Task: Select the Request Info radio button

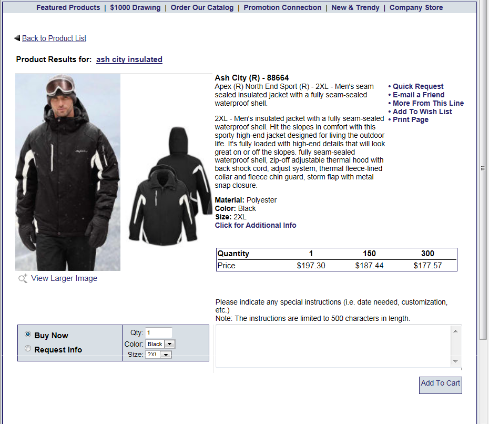Action: click(28, 348)
